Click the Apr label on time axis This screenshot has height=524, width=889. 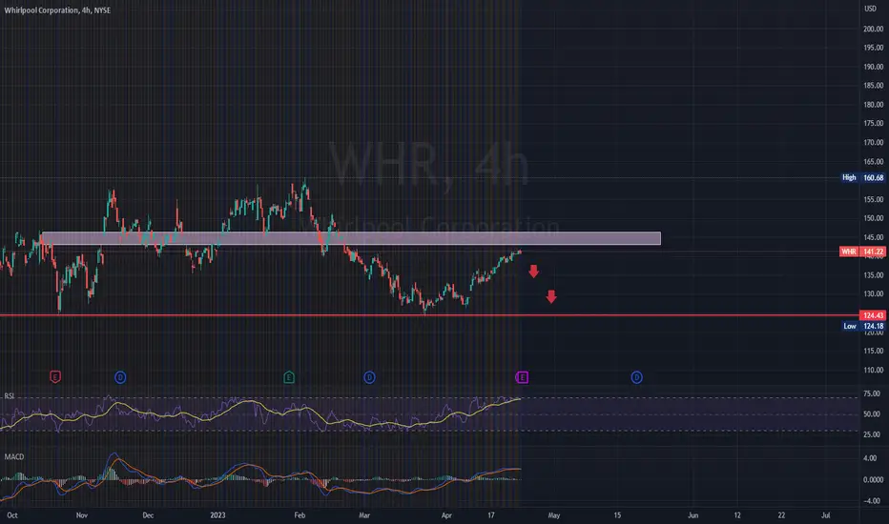446,514
